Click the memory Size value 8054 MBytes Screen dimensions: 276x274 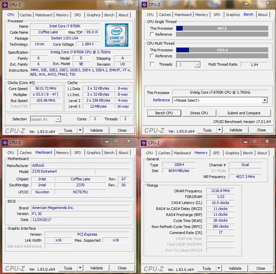click(179, 171)
